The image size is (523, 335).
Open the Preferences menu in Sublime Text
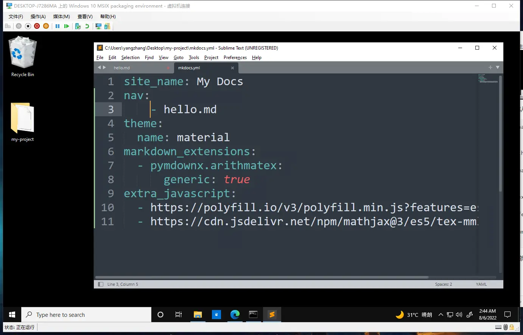coord(235,58)
